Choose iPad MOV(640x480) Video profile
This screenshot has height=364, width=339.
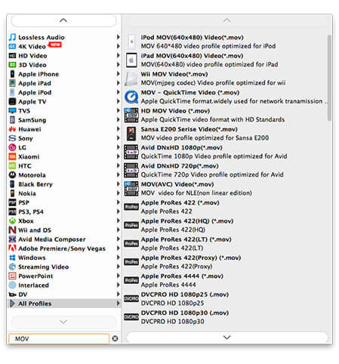225,60
